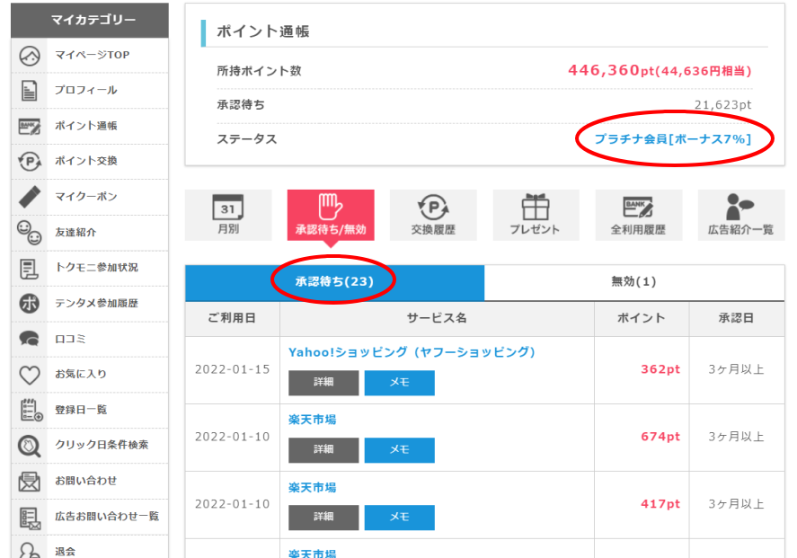Click the ポイント交換 P-arrows sidebar icon

[30, 162]
